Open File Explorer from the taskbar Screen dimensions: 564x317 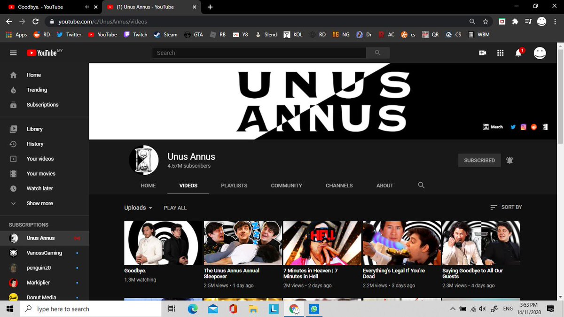253,309
